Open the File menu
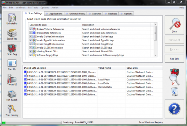 5,7
